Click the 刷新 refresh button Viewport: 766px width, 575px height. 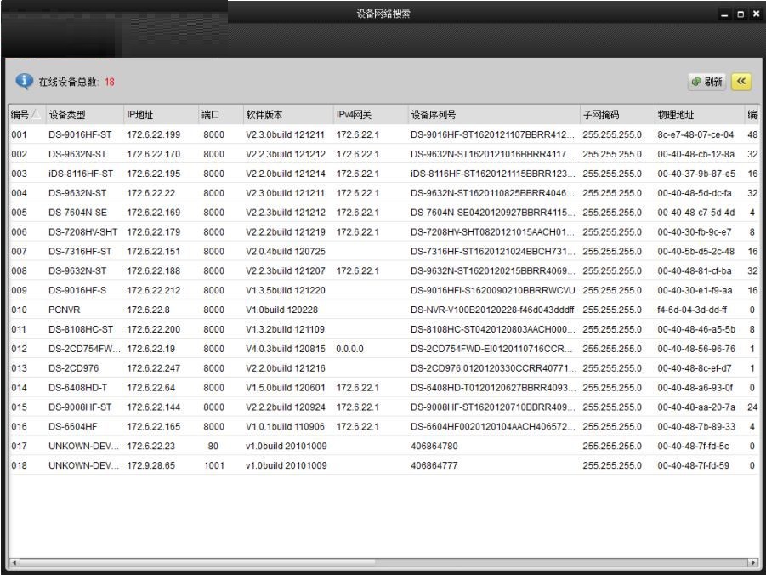tap(707, 82)
